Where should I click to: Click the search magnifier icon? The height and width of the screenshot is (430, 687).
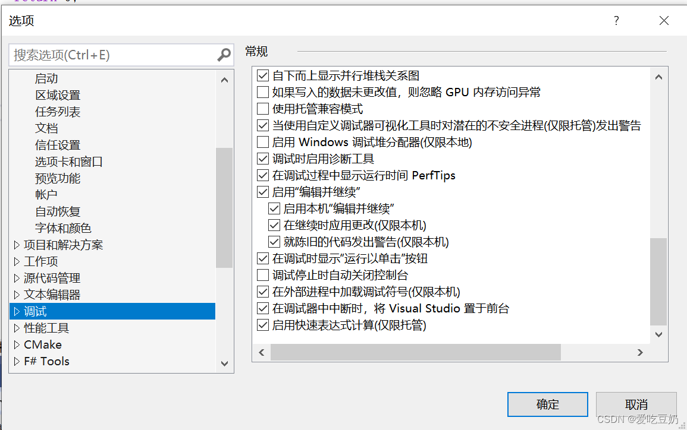[x=224, y=55]
